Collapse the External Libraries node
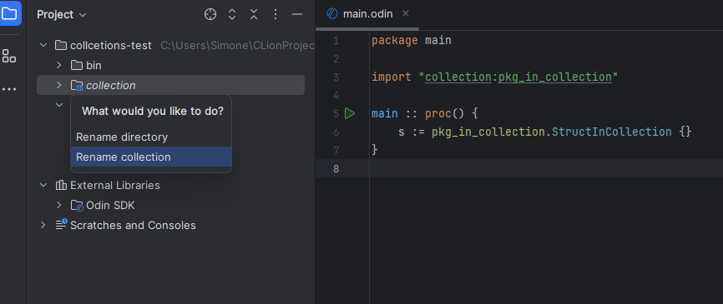The height and width of the screenshot is (304, 723). click(x=43, y=186)
